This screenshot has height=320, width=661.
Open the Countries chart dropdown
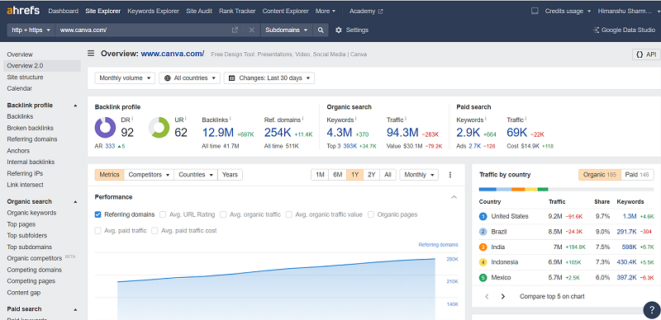click(196, 175)
